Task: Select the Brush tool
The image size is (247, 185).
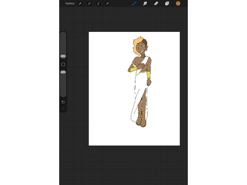Action: pos(134,4)
